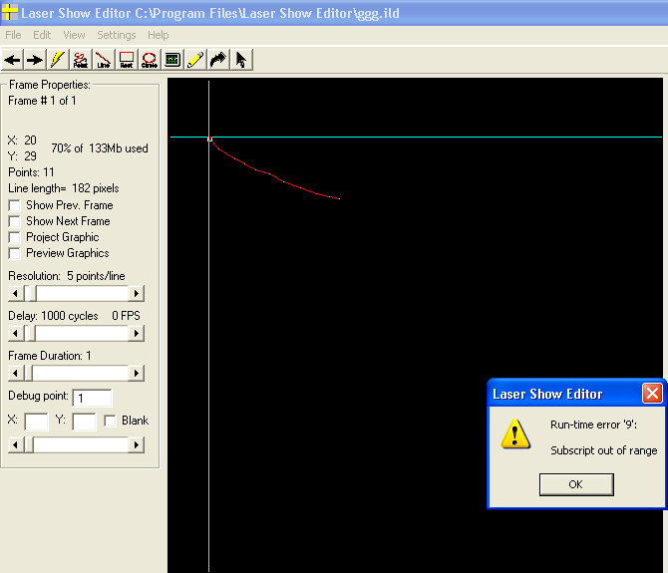
Task: Click the application icon in title bar
Action: [9, 12]
